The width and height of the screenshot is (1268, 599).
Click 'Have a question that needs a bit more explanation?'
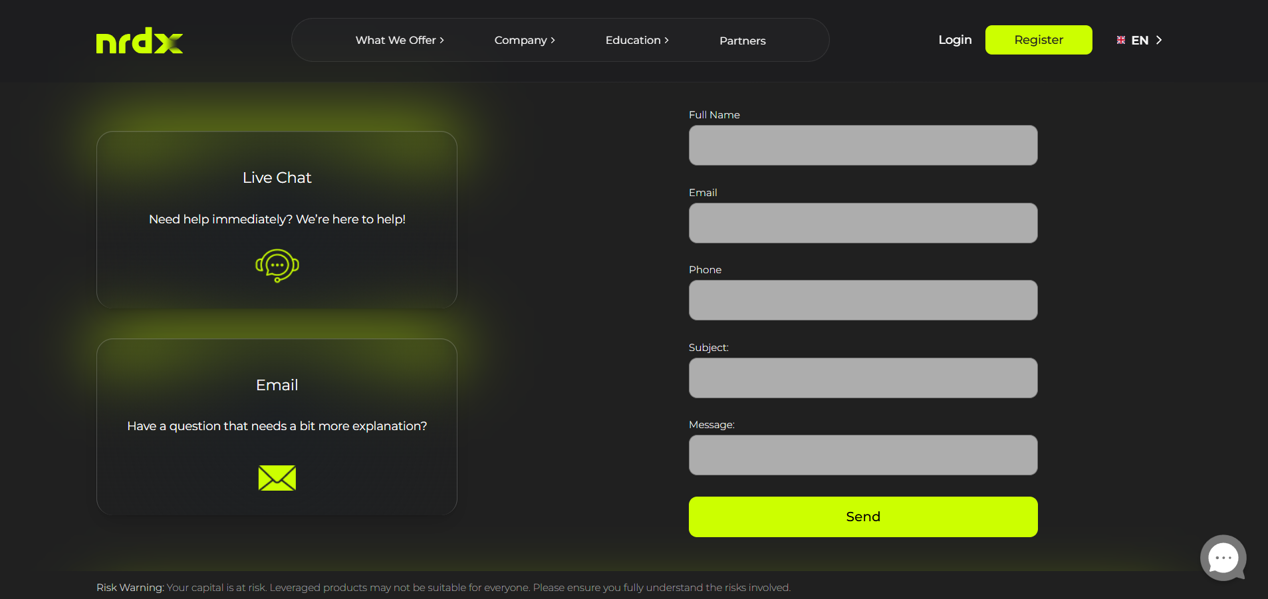(x=277, y=426)
